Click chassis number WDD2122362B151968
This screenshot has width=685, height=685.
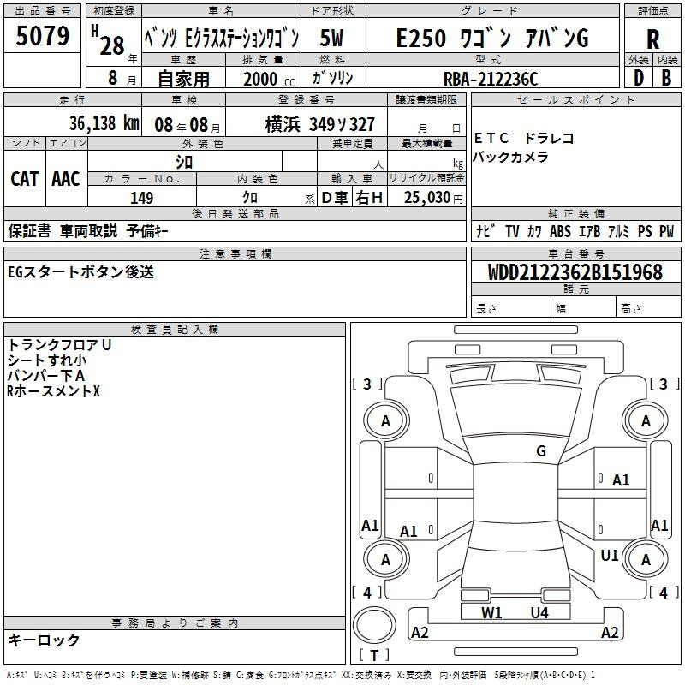click(x=575, y=272)
